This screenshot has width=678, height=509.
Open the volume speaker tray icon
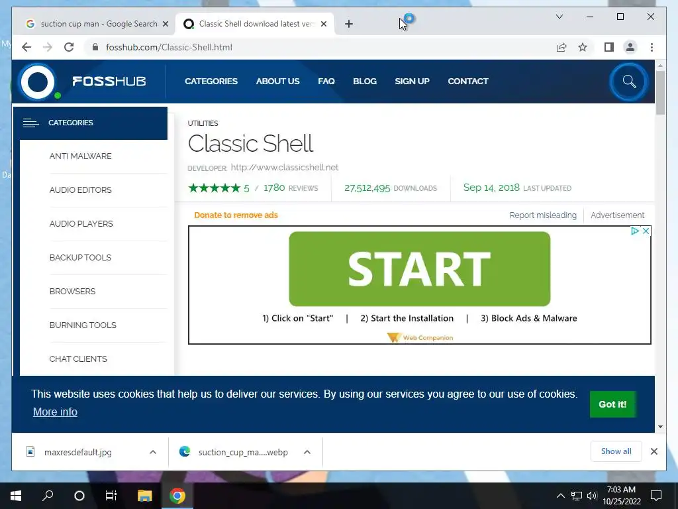tap(592, 496)
